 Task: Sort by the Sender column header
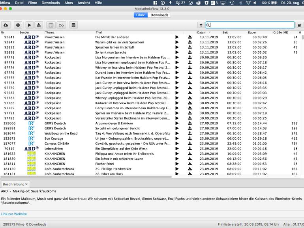[x=24, y=32]
